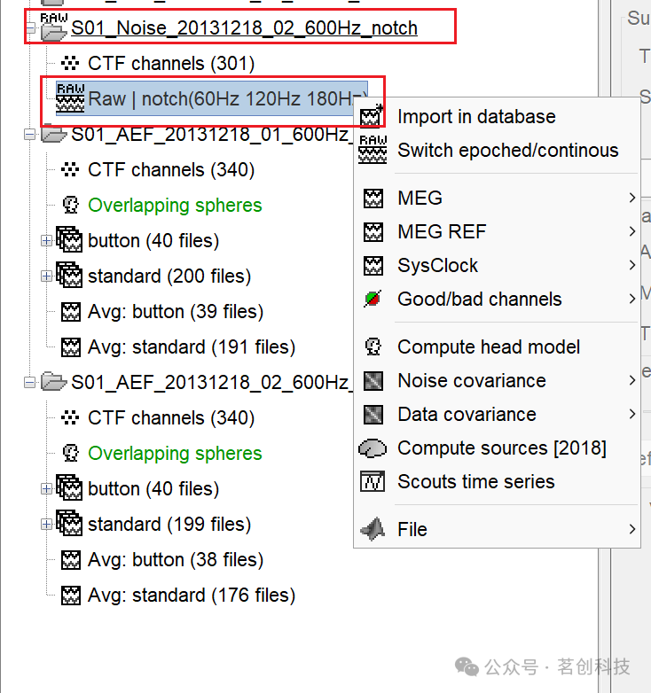The width and height of the screenshot is (651, 693).
Task: Click the Data covariance matrix icon
Action: pyautogui.click(x=373, y=415)
